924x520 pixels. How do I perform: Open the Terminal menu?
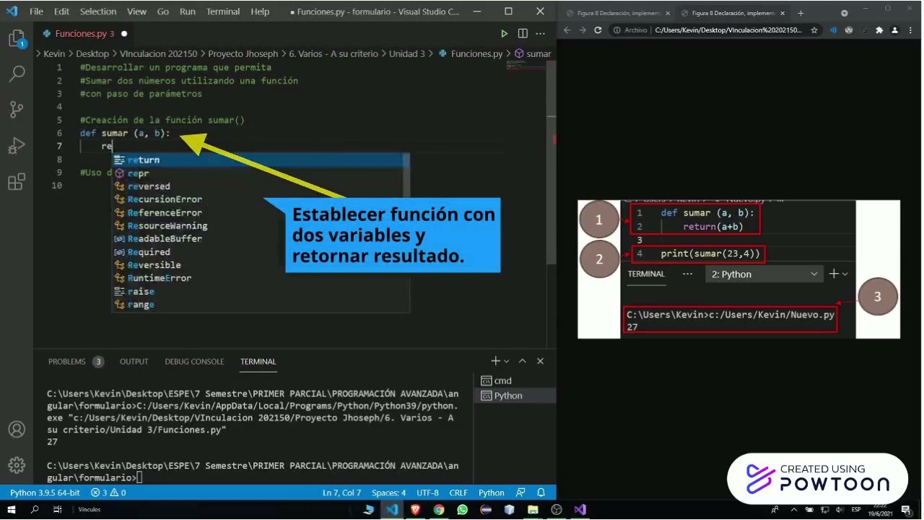tap(223, 12)
